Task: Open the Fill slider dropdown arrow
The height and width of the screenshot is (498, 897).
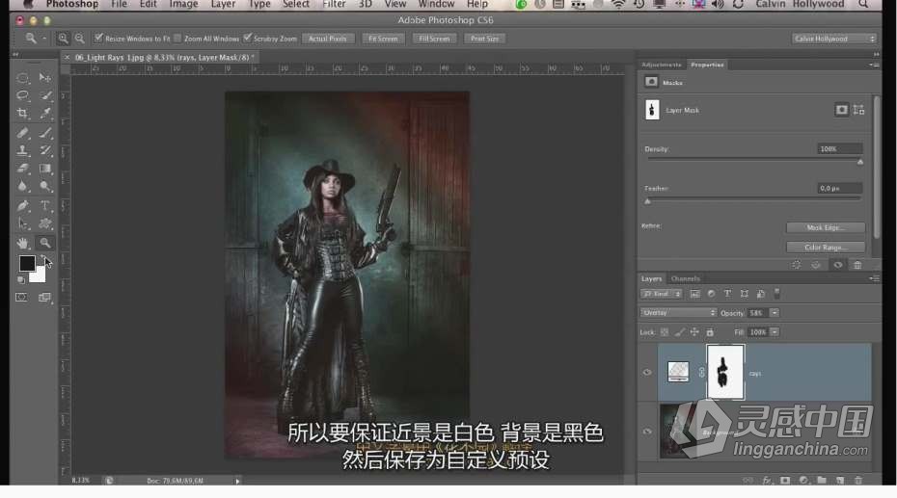Action: tap(774, 331)
